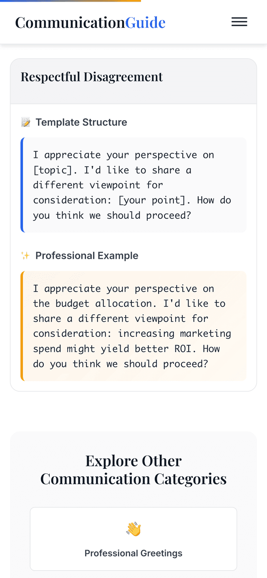Click the Respectful Disagreement title text

click(92, 77)
